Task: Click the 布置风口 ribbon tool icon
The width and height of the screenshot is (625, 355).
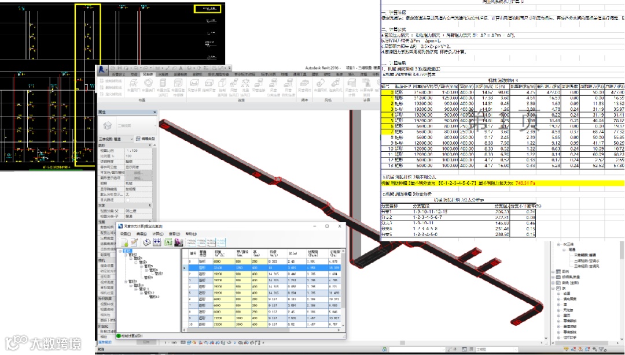Action: point(134,83)
